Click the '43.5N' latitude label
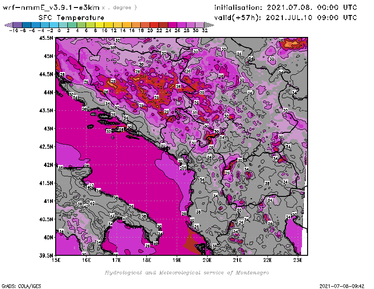Image resolution: width=374 pixels, height=289 pixels. point(46,110)
